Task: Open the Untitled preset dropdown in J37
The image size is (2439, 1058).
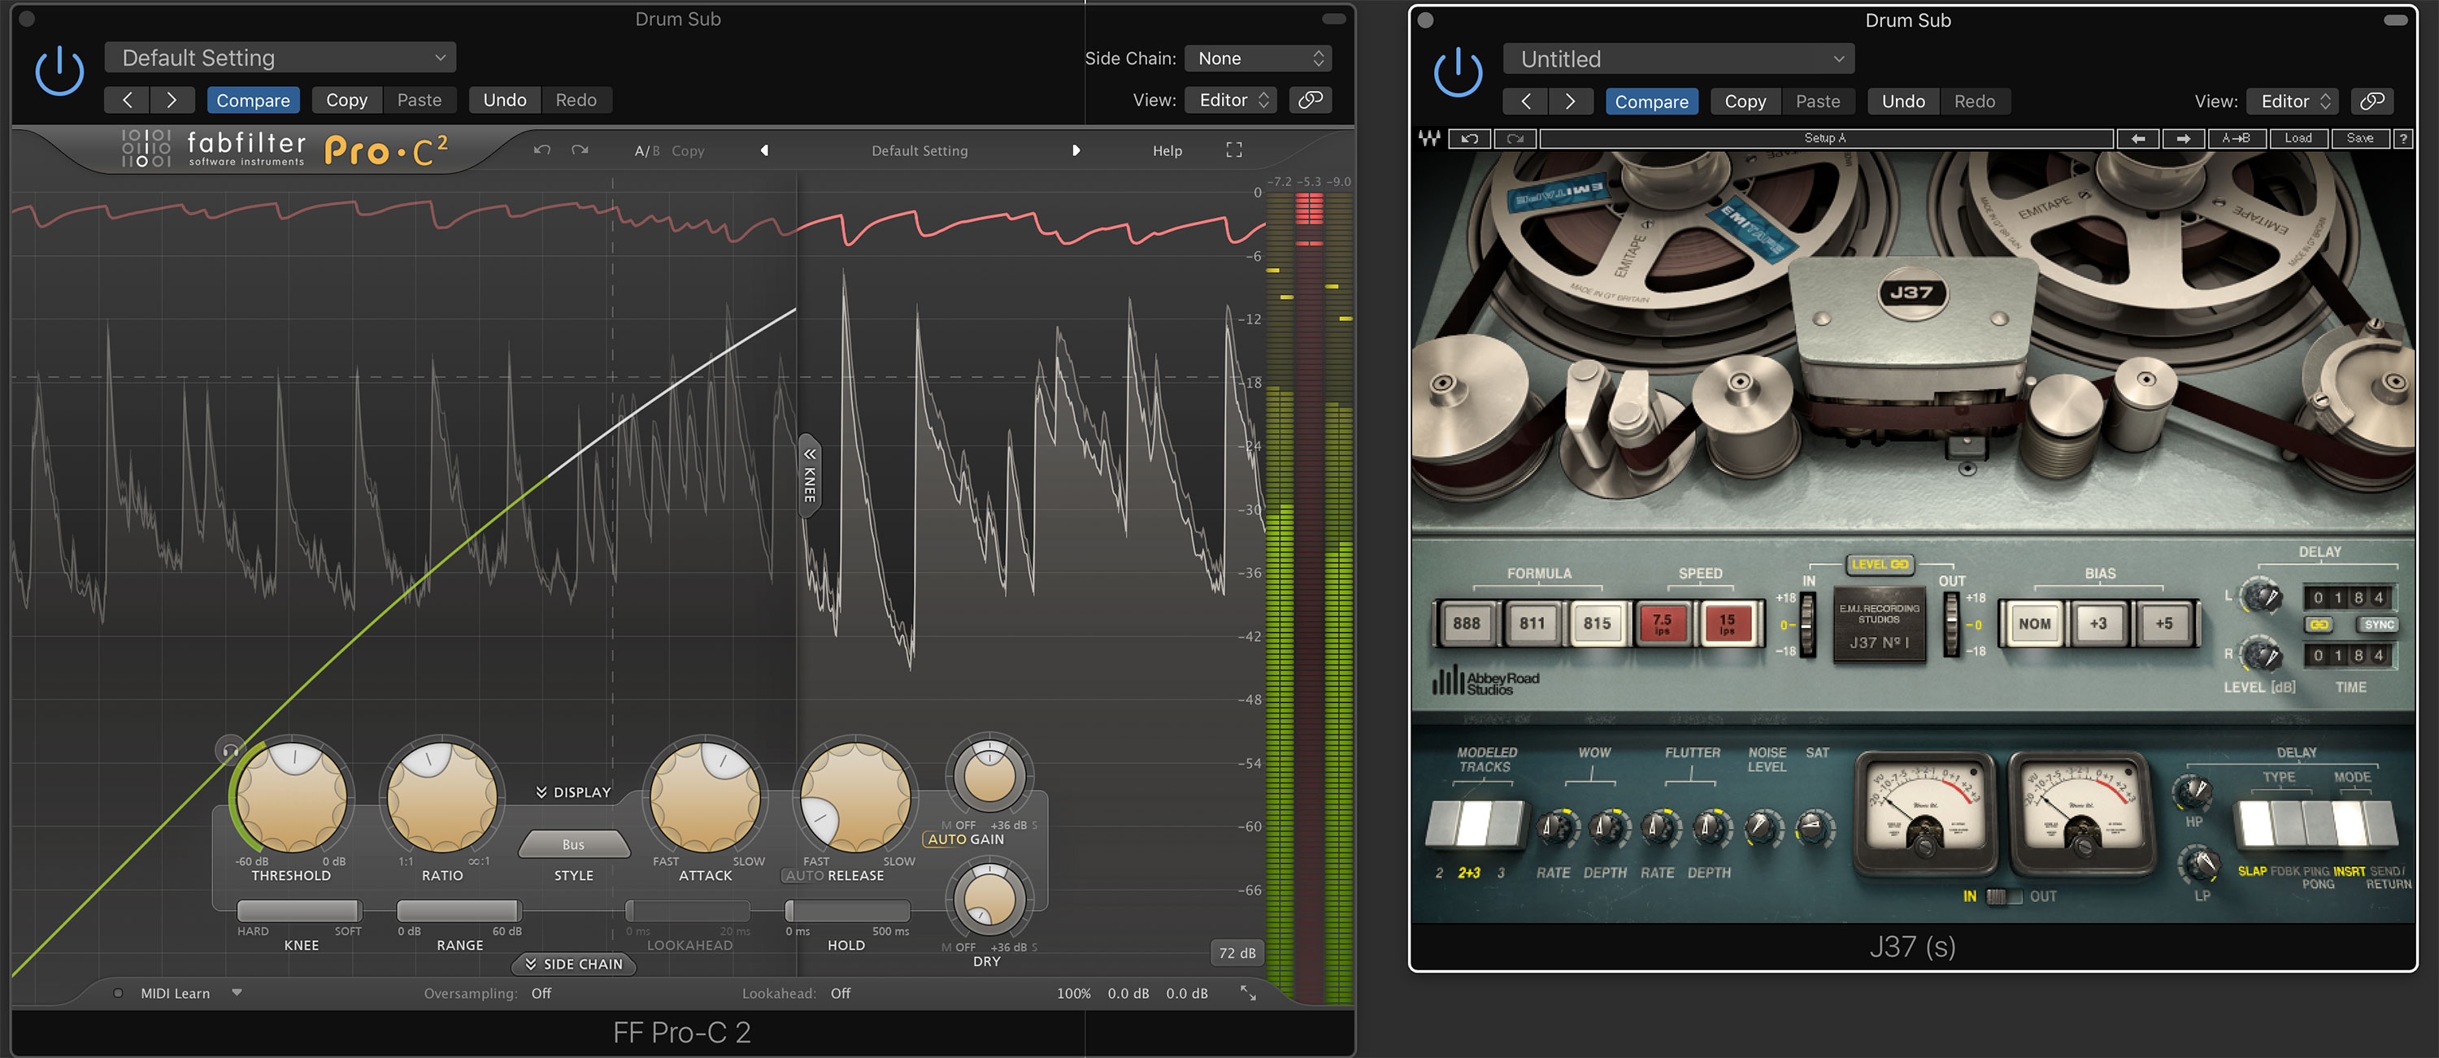Action: [x=1679, y=59]
